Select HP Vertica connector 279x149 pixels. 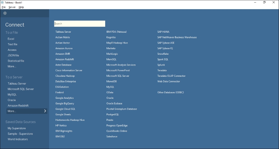click(x=61, y=126)
